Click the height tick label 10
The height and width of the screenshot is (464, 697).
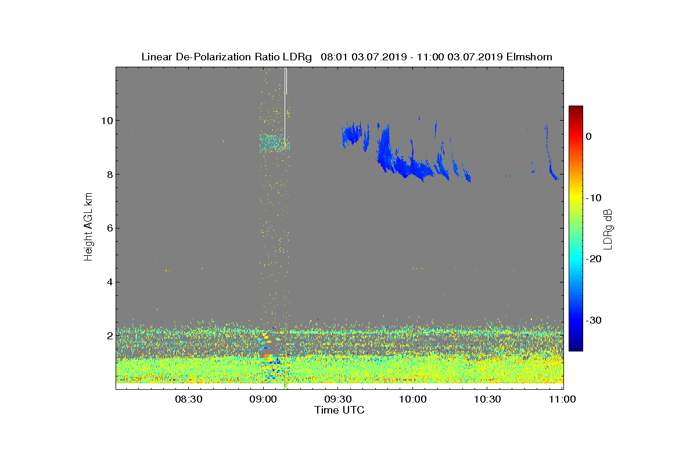(x=106, y=121)
